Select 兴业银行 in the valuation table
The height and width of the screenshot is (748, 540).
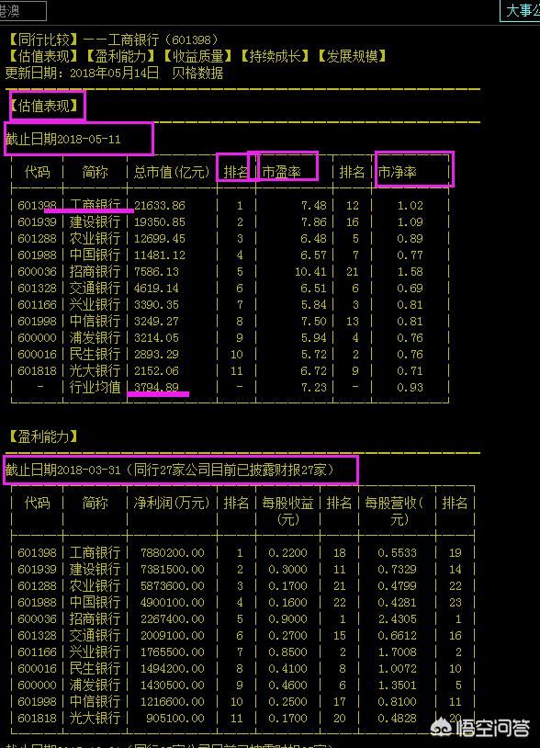click(95, 304)
